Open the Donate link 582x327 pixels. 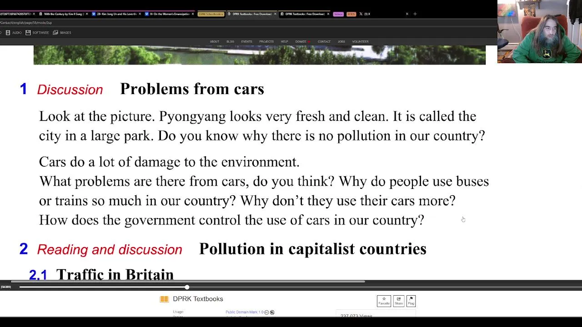(x=302, y=42)
